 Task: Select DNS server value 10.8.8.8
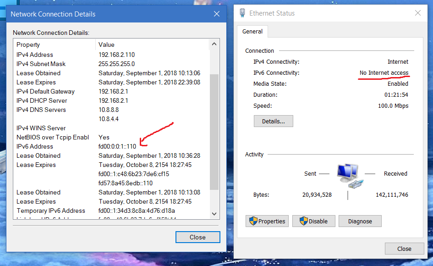tap(109, 110)
